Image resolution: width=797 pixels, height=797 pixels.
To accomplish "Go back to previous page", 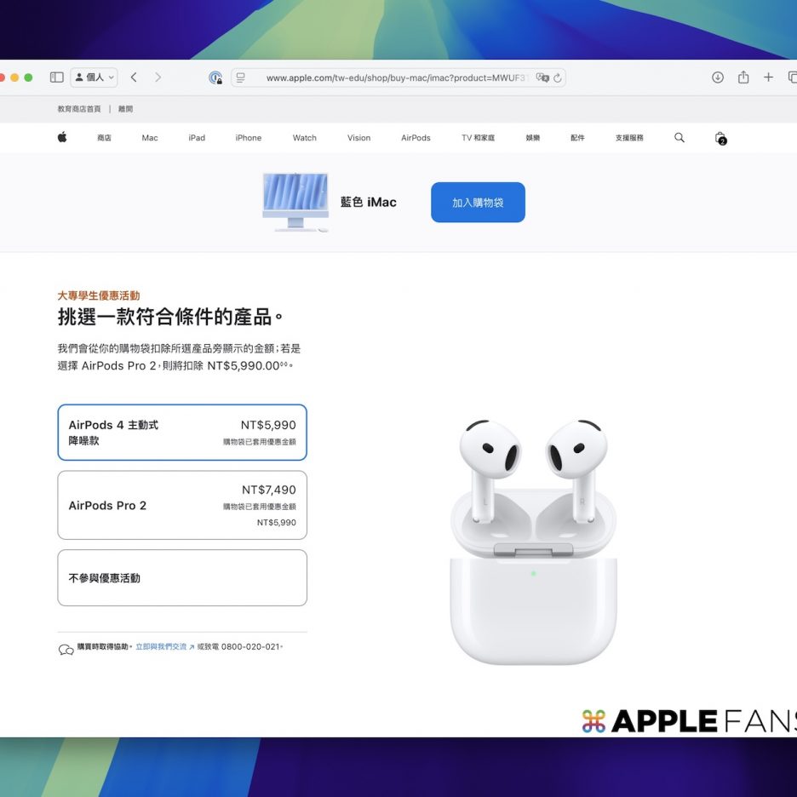I will point(134,77).
